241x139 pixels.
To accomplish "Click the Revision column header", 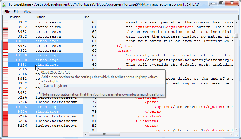I will coord(14,17).
